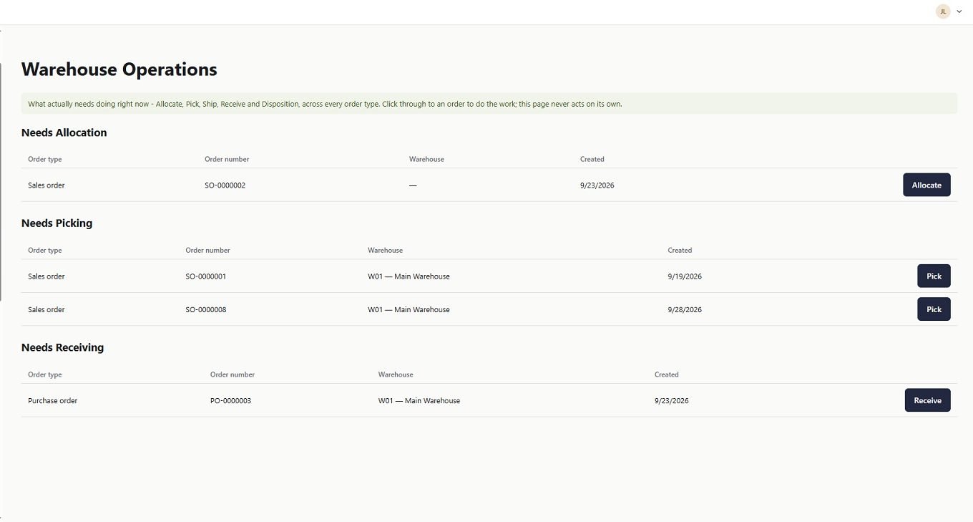This screenshot has height=522, width=973.
Task: Click created date in SO-0000002 row
Action: point(597,185)
